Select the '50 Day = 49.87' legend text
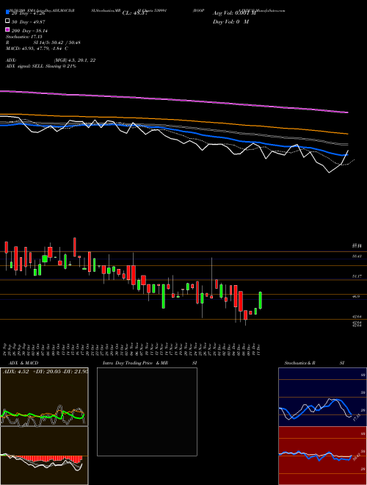Image resolution: width=367 pixels, height=485 pixels. click(28, 21)
